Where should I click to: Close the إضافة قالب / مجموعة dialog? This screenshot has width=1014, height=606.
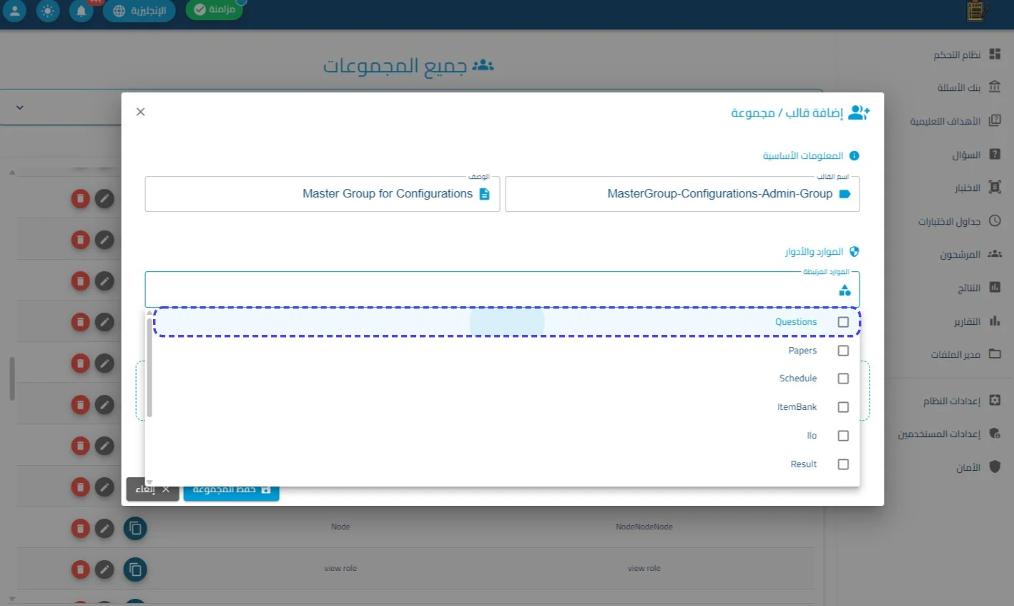[141, 112]
